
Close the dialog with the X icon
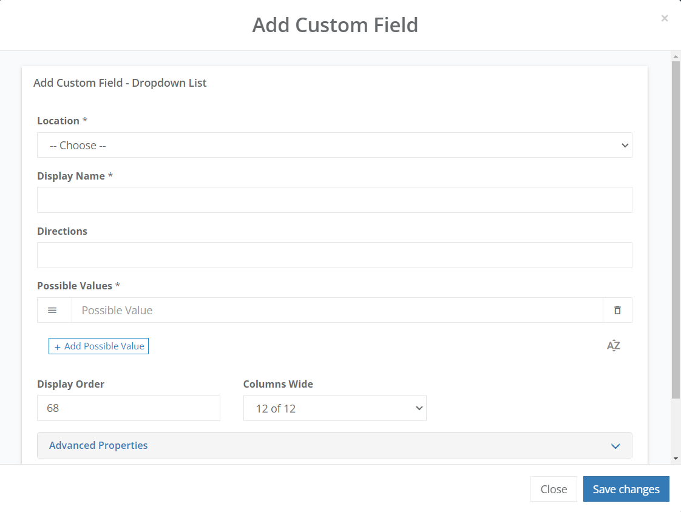coord(665,18)
